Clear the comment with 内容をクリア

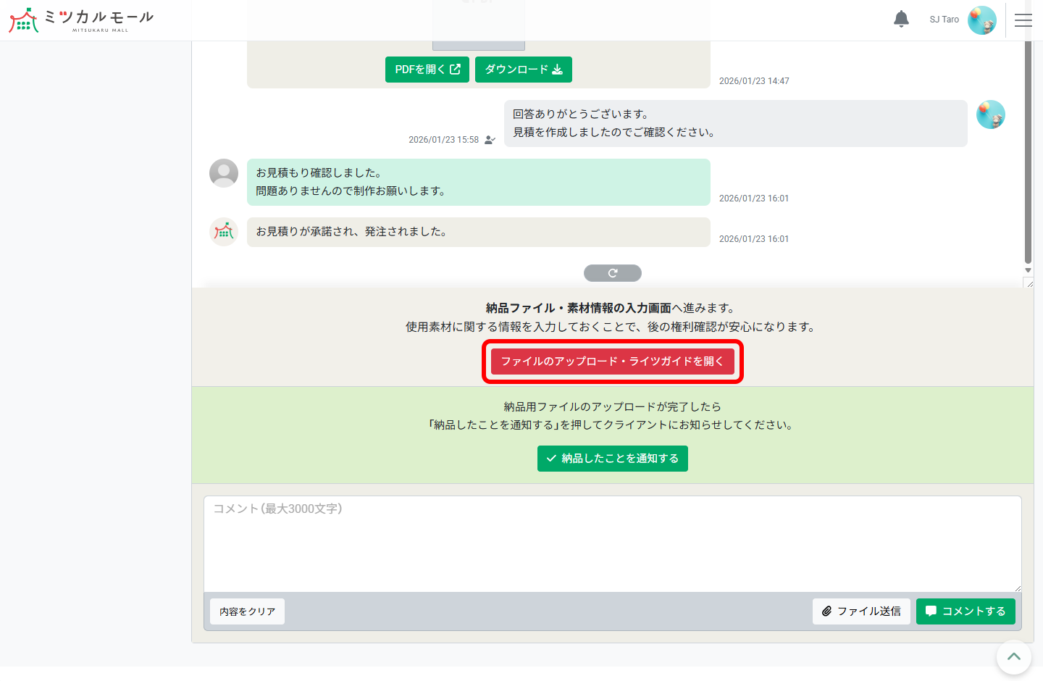pyautogui.click(x=246, y=611)
